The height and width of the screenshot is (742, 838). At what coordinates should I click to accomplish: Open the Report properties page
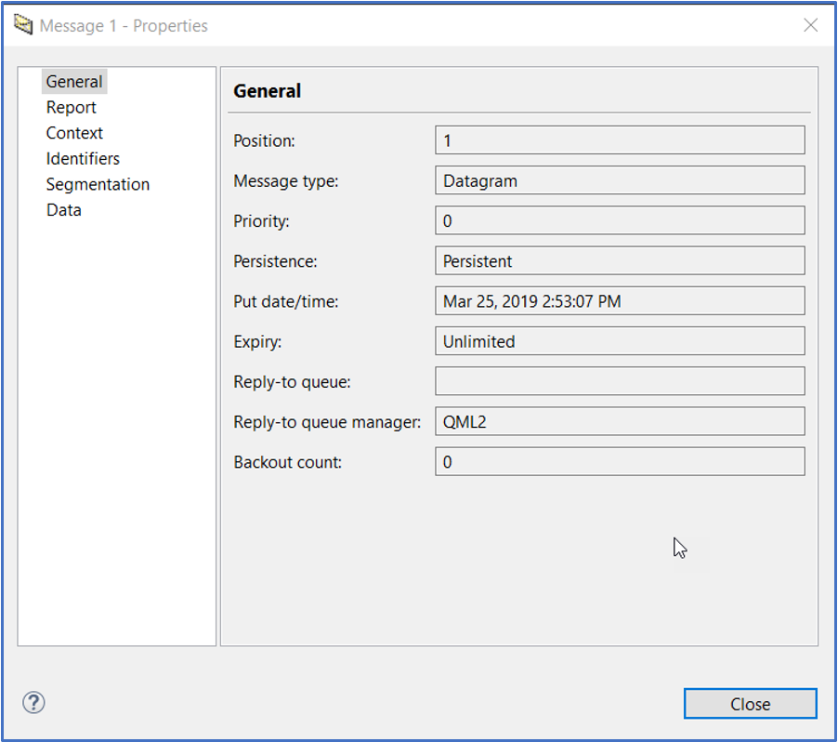(72, 108)
